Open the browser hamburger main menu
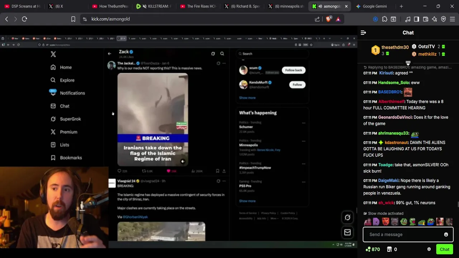Image resolution: width=459 pixels, height=258 pixels. (453, 19)
